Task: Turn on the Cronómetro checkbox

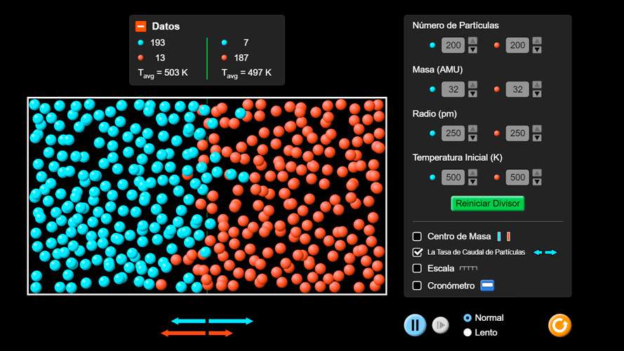Action: [x=418, y=286]
